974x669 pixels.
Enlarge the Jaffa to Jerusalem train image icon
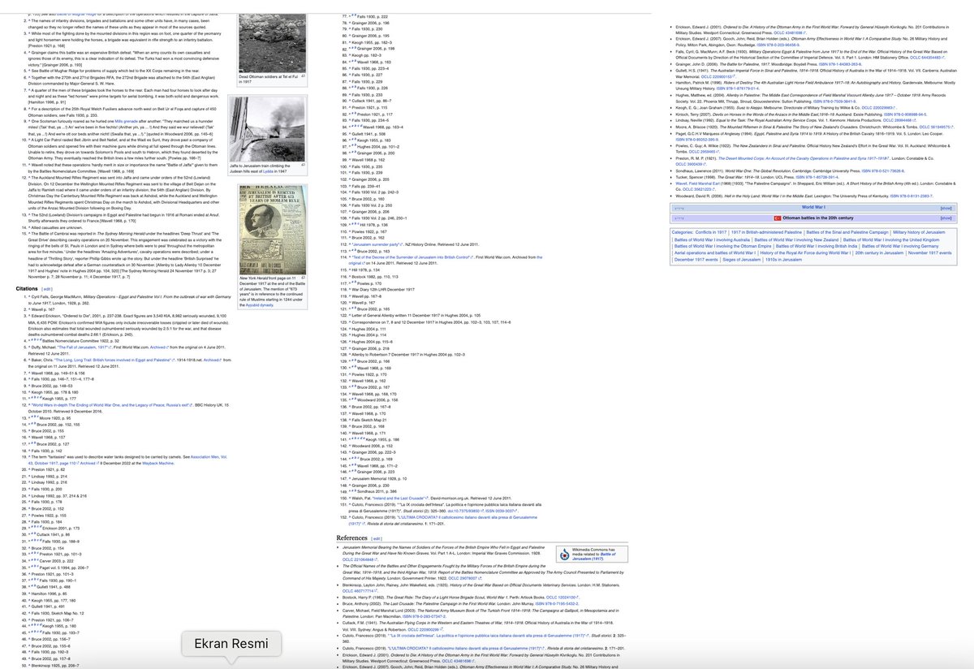tap(304, 165)
